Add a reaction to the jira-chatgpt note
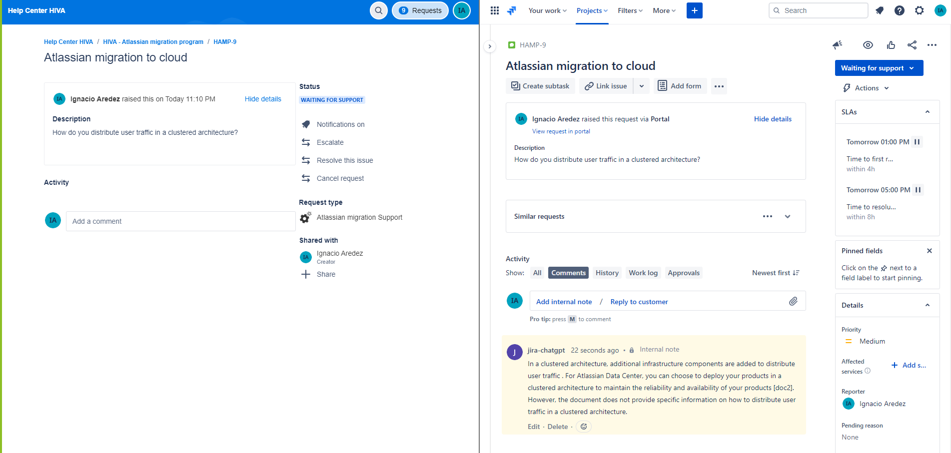 tap(584, 427)
